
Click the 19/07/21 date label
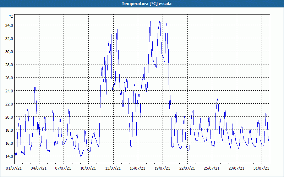pyautogui.click(x=162, y=169)
